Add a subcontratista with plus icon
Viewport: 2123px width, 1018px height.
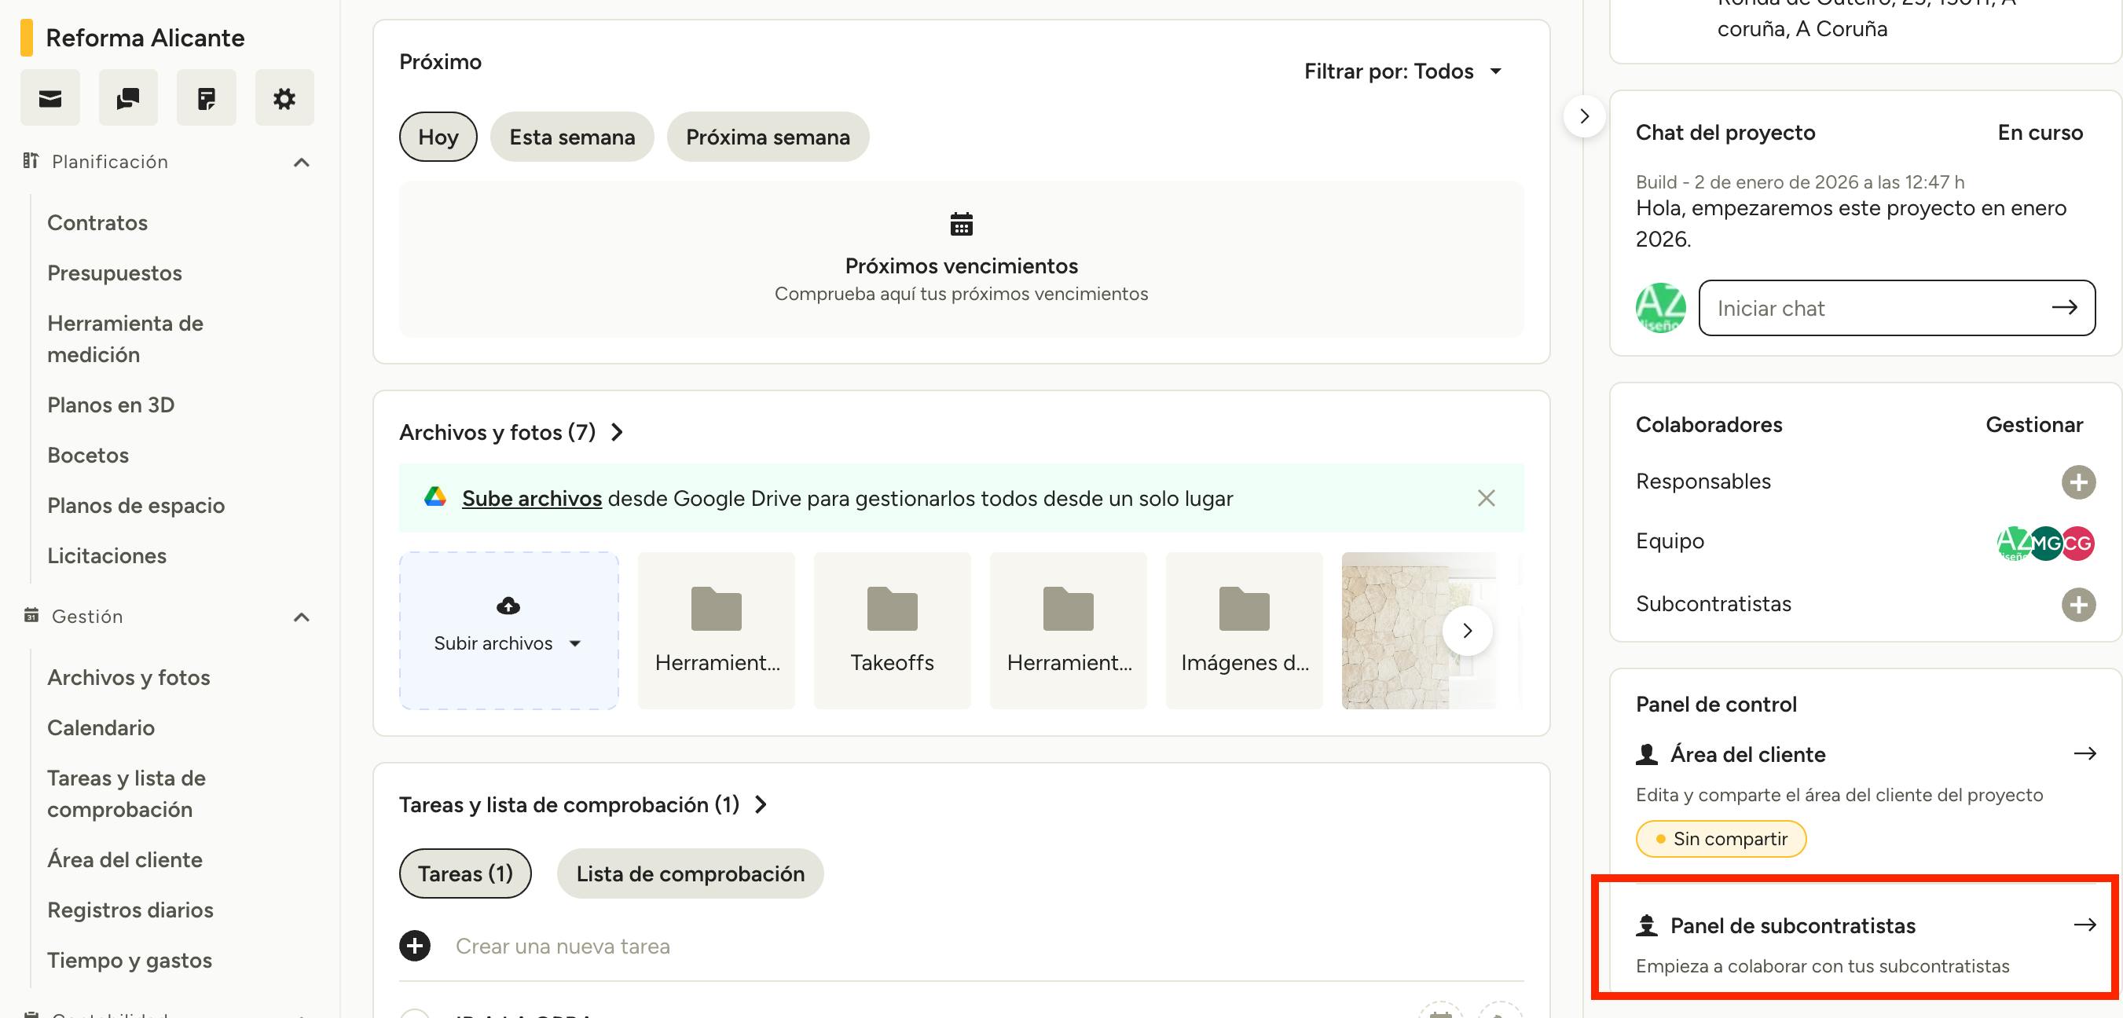tap(2077, 605)
